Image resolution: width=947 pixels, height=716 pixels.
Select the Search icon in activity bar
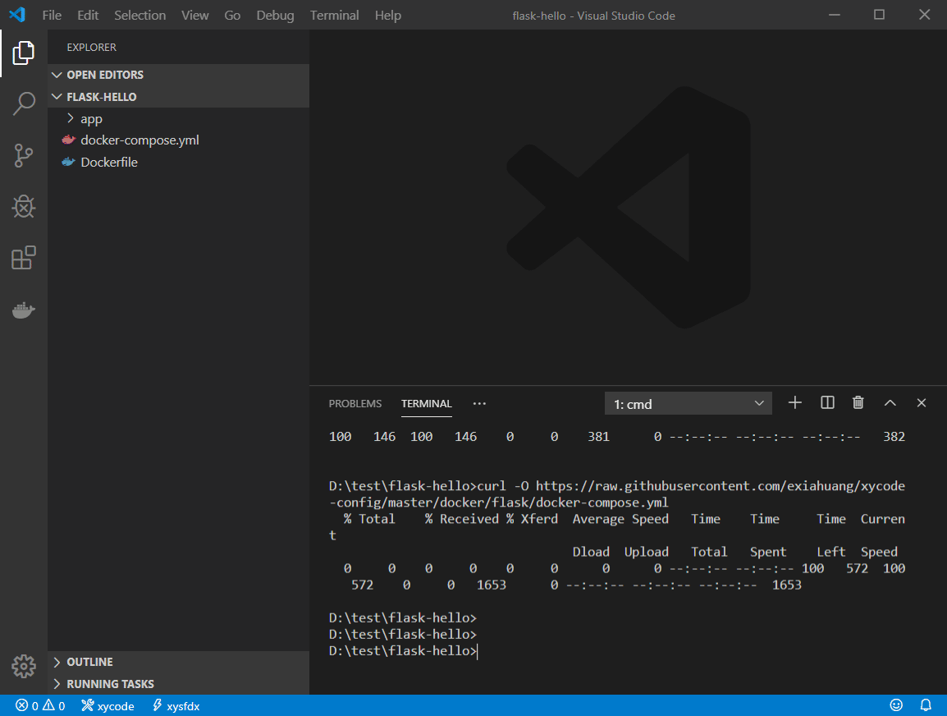click(x=24, y=103)
